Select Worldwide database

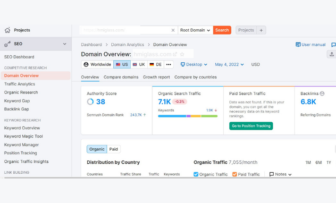click(98, 65)
